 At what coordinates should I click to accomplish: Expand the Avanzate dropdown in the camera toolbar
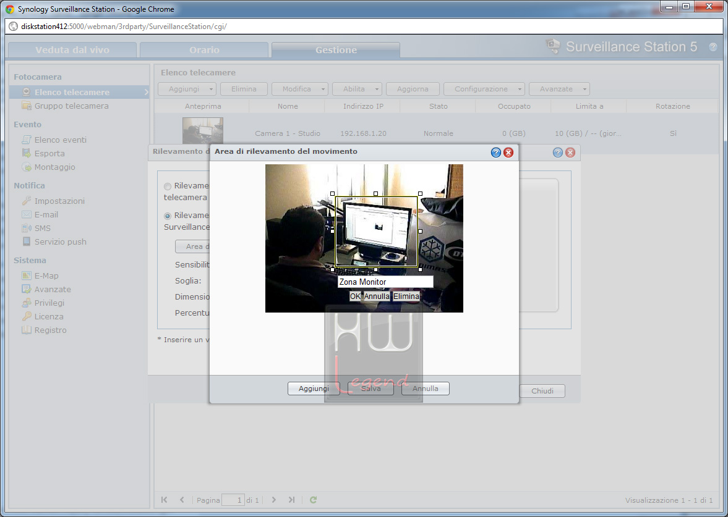pyautogui.click(x=585, y=89)
